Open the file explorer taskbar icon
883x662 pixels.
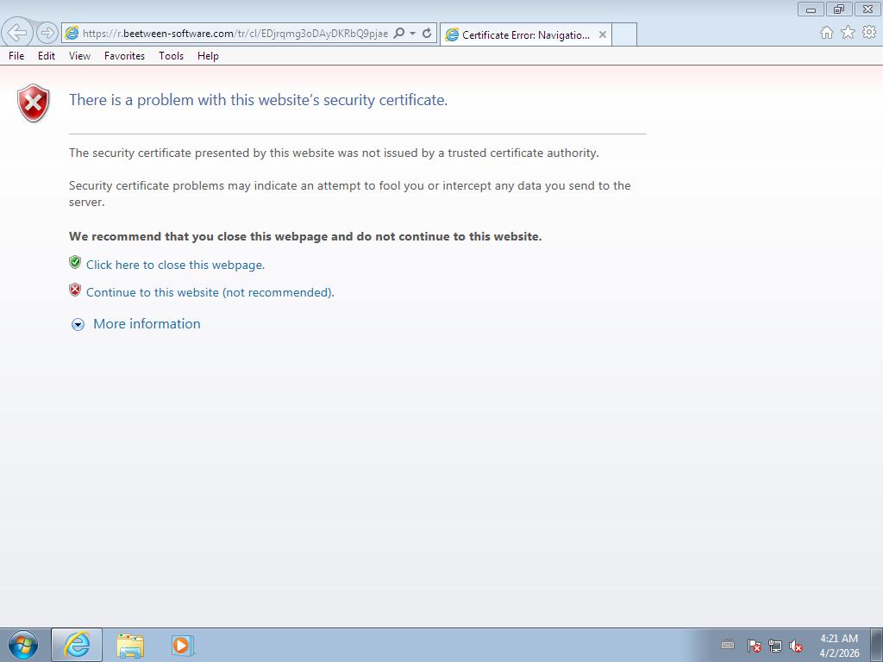(130, 645)
